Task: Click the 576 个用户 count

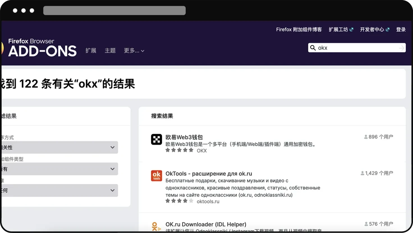Action: [x=381, y=224]
